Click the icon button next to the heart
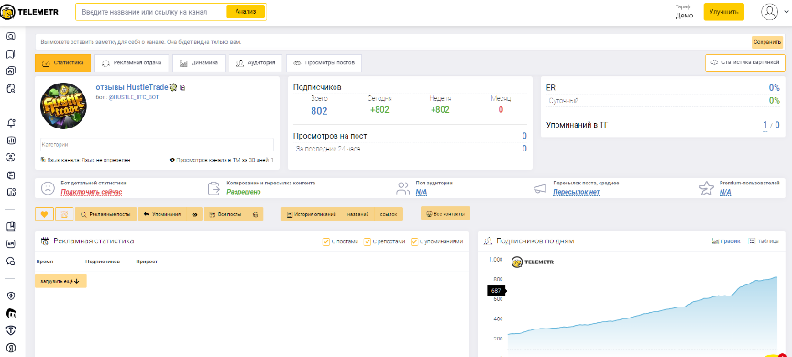792x357 pixels. click(64, 215)
